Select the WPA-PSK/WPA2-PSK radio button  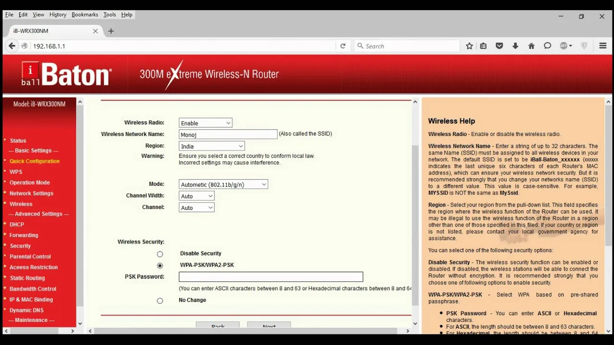[160, 265]
